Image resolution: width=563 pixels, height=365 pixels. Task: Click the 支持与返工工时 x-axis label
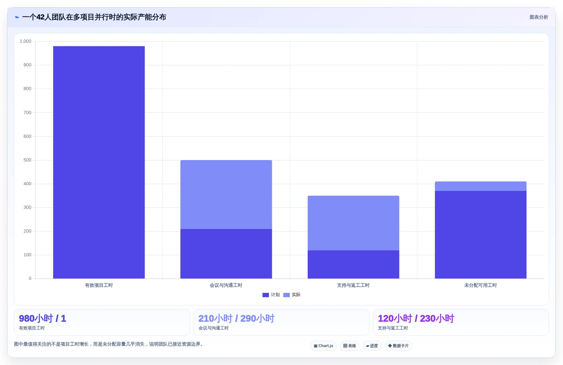tap(354, 285)
